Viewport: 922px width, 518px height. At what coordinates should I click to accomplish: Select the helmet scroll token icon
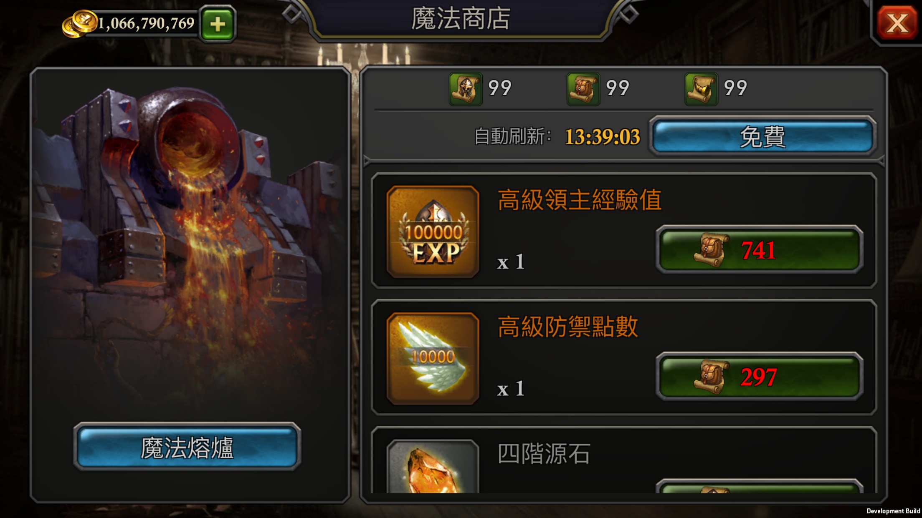tap(465, 89)
